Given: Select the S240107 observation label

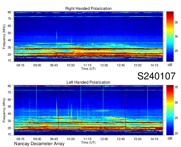Looking at the screenshot, I should tap(157, 76).
